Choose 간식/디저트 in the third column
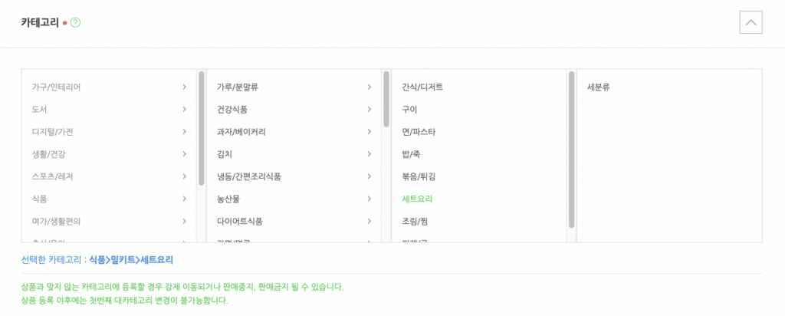The width and height of the screenshot is (785, 316). pyautogui.click(x=422, y=87)
